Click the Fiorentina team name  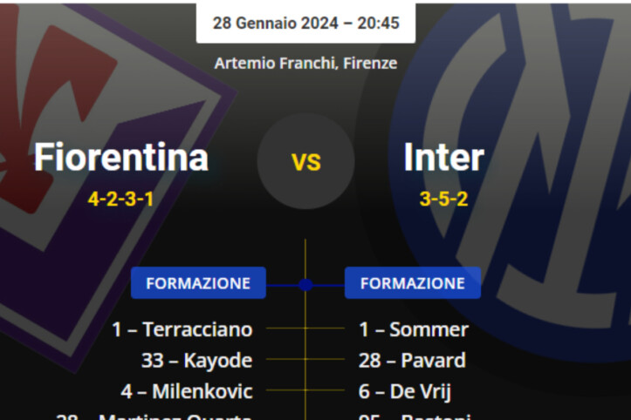coord(121,158)
